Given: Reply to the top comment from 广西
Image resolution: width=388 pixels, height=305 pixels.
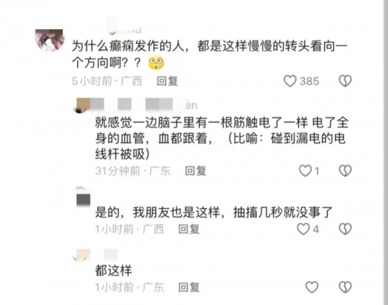Looking at the screenshot, I should click(x=167, y=81).
